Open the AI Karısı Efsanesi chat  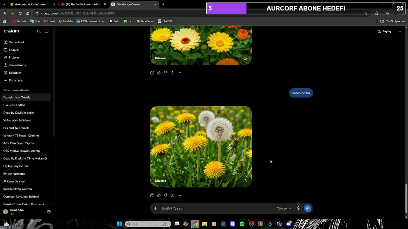point(25,181)
